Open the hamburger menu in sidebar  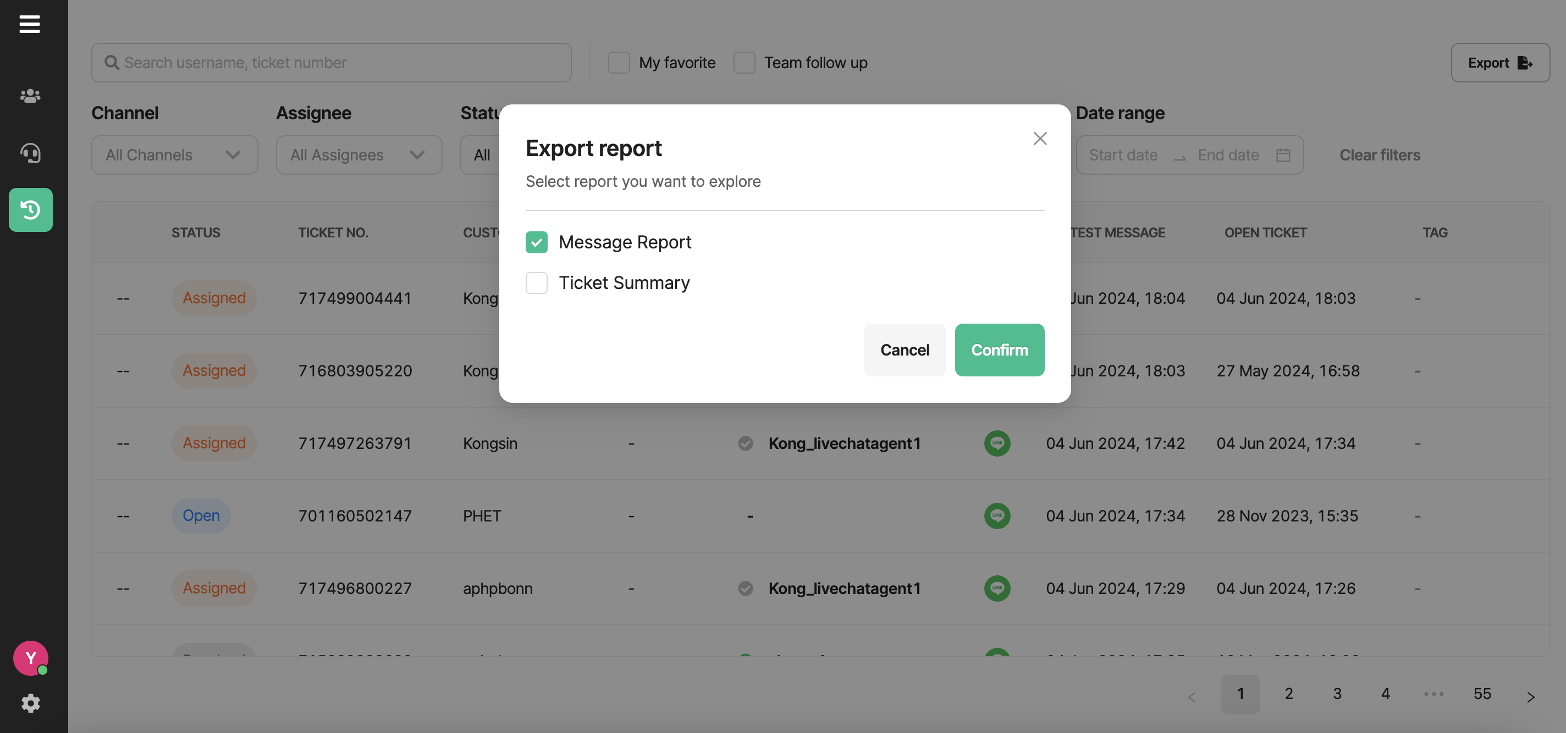pyautogui.click(x=29, y=24)
